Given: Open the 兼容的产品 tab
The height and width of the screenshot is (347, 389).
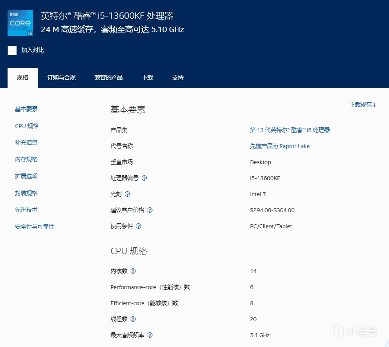Looking at the screenshot, I should pyautogui.click(x=108, y=78).
